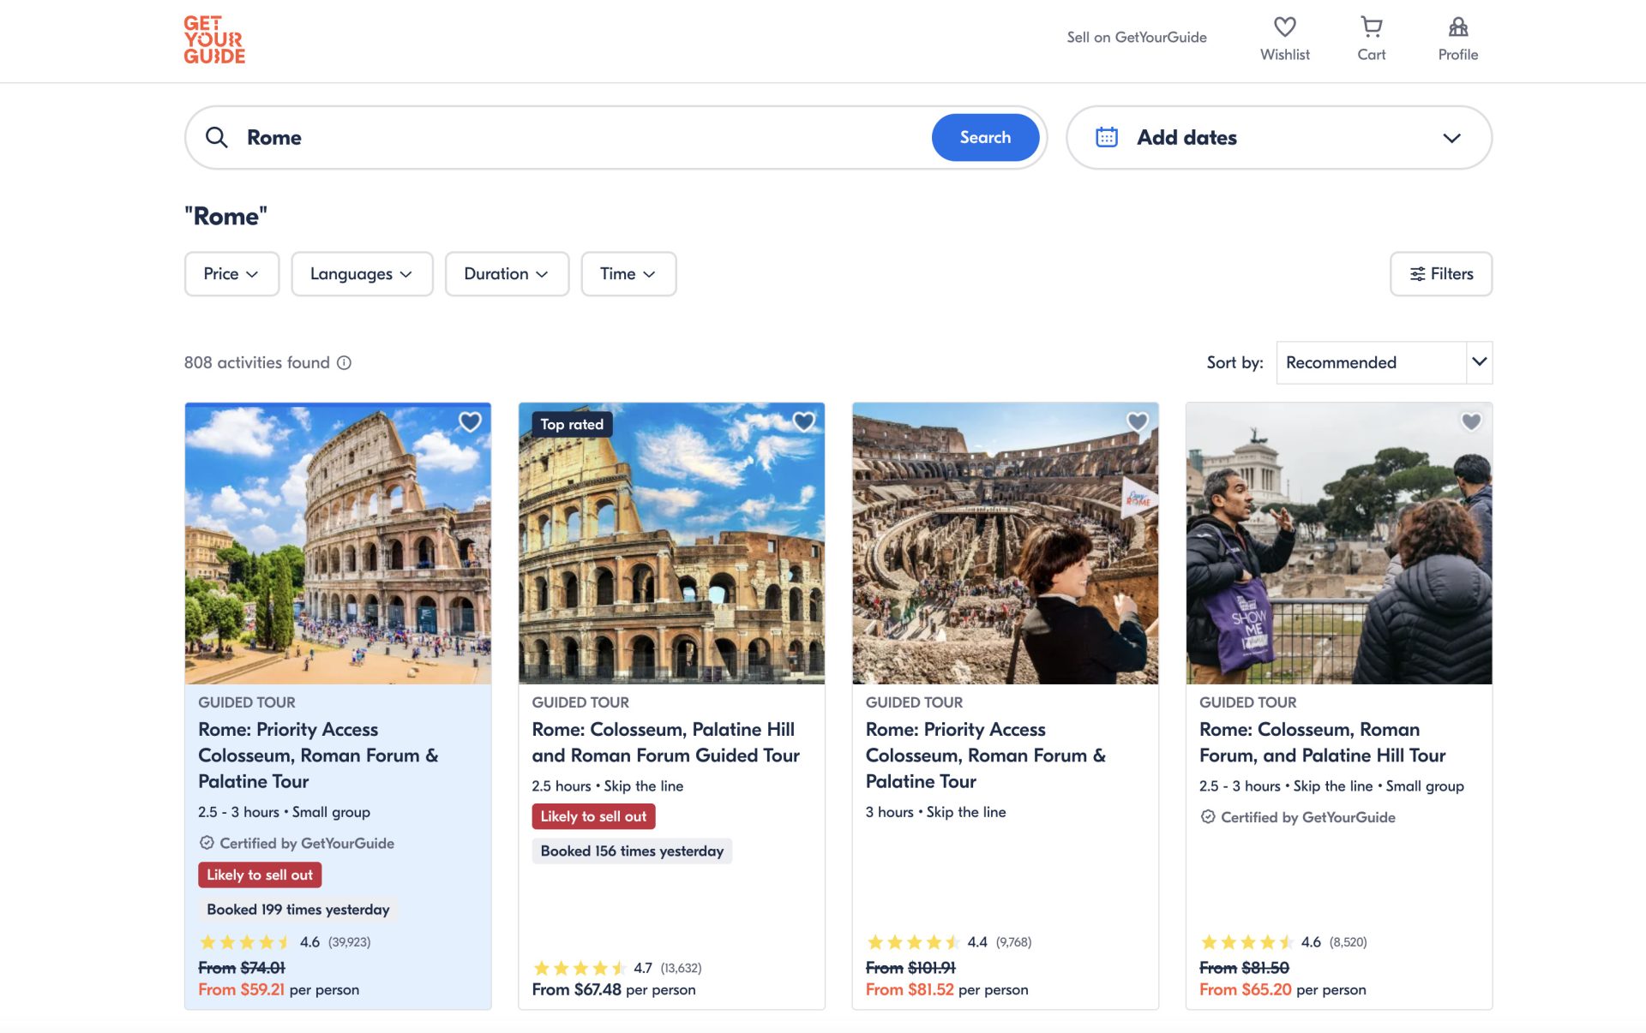Screen dimensions: 1646x1033
Task: Open the Colosseum, Palatine Hill and Roman Forum Guided Tour title
Action: tap(665, 742)
